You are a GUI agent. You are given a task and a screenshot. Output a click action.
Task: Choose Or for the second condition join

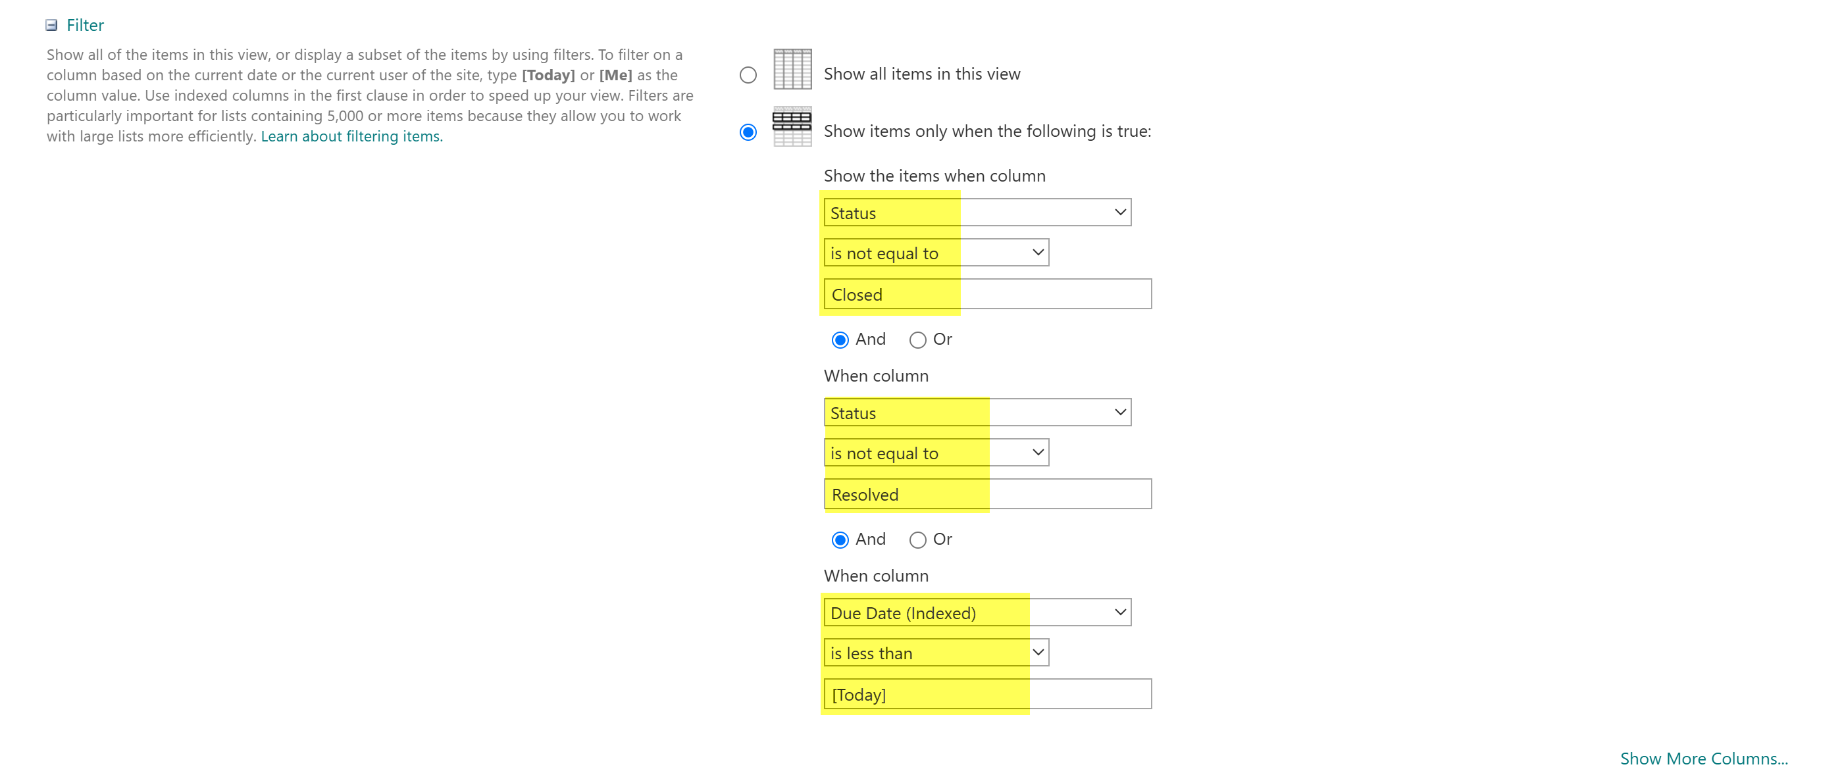917,539
